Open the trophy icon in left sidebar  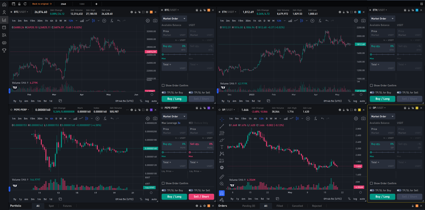pos(4,50)
